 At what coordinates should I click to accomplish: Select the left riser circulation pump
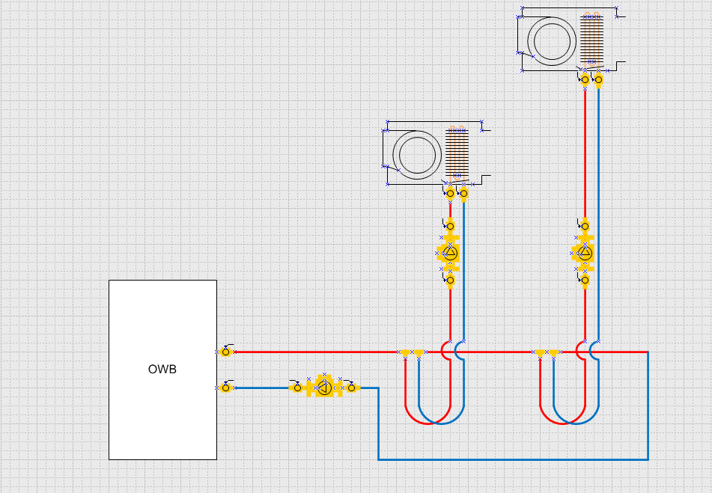[450, 253]
